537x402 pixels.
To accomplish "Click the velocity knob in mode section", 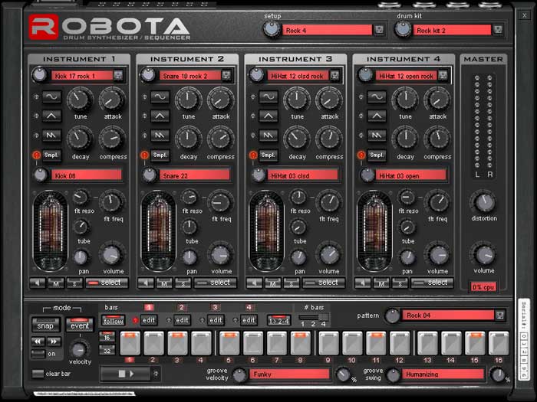I will click(x=80, y=350).
